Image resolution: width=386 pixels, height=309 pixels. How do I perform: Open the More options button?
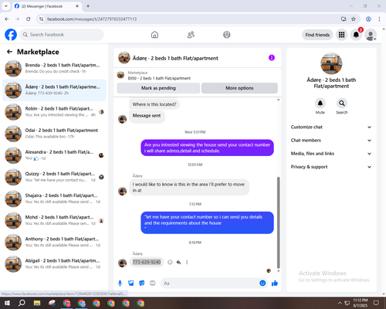pos(239,88)
